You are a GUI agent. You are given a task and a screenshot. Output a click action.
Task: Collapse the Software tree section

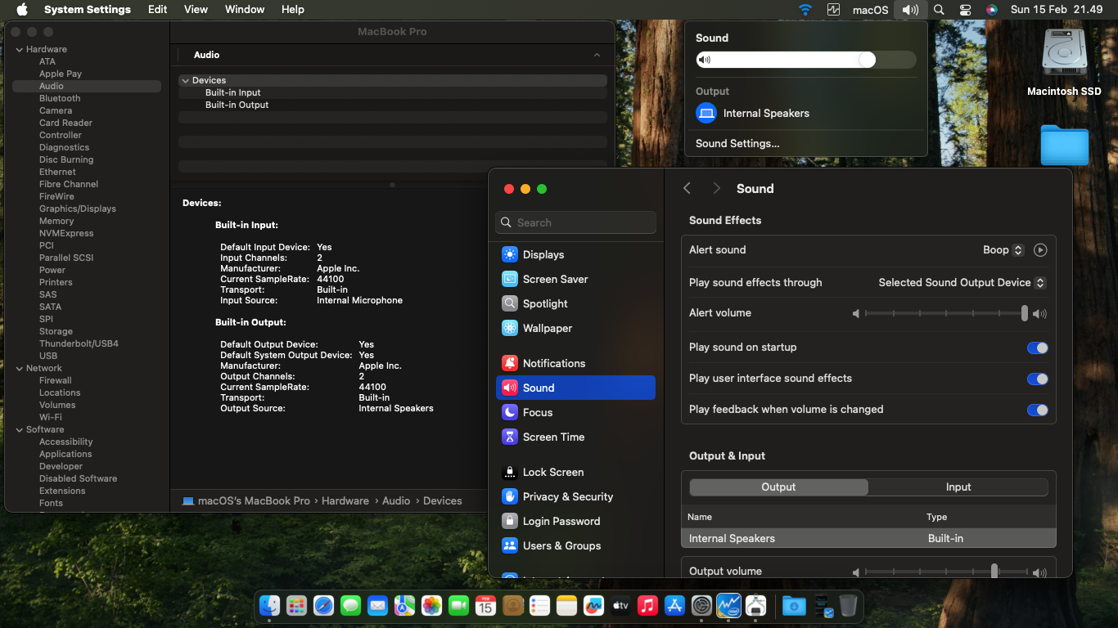point(20,429)
